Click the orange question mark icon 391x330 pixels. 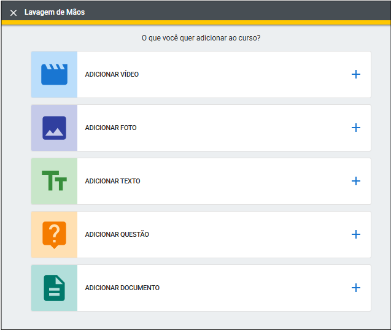coord(54,234)
